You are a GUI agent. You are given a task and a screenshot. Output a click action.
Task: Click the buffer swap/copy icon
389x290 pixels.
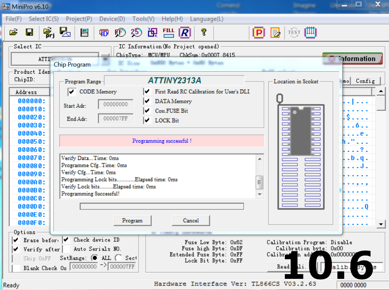click(152, 32)
